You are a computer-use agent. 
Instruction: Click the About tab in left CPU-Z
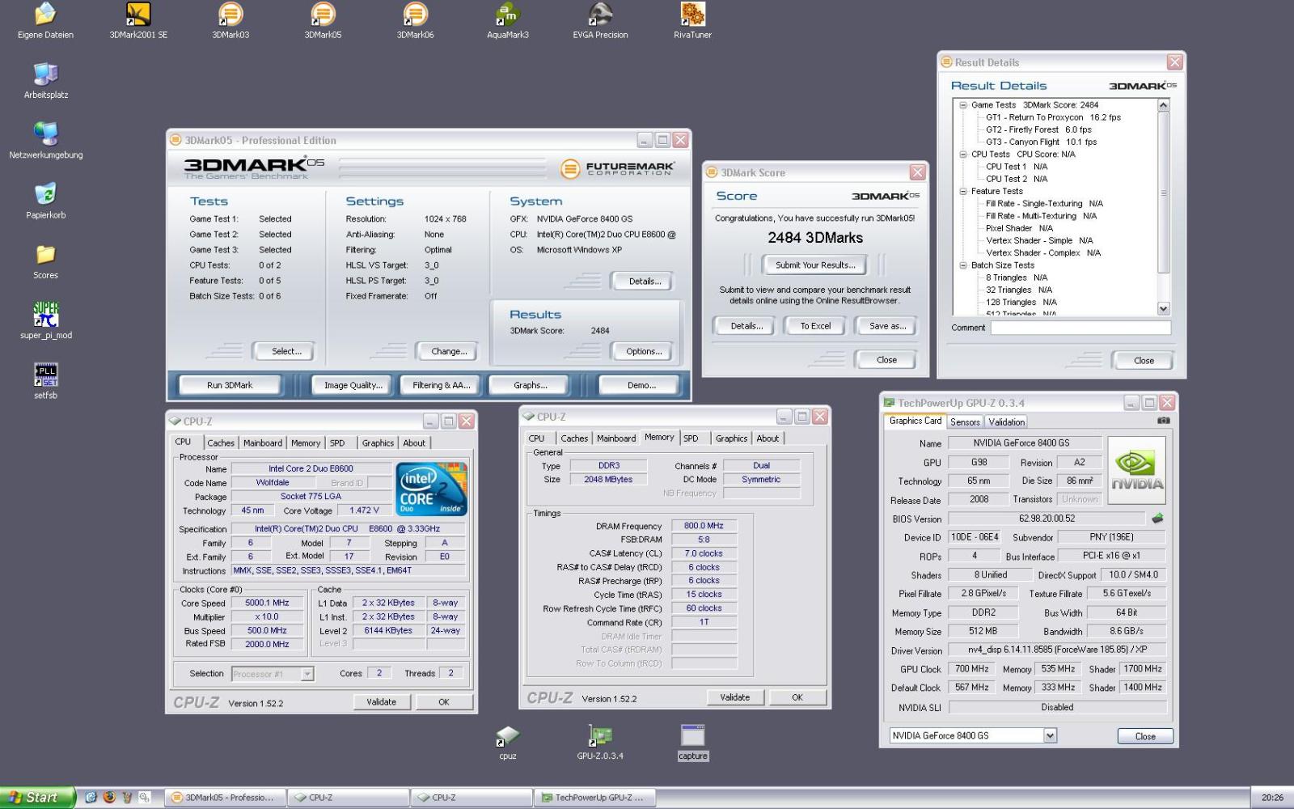click(x=413, y=443)
